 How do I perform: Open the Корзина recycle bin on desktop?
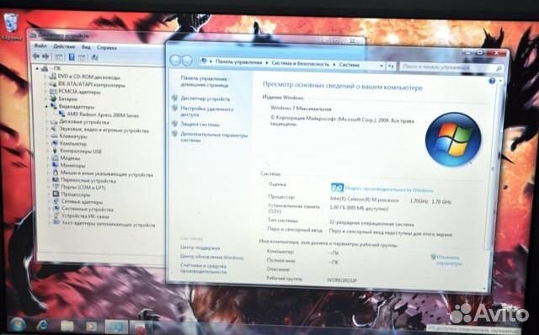click(x=11, y=26)
